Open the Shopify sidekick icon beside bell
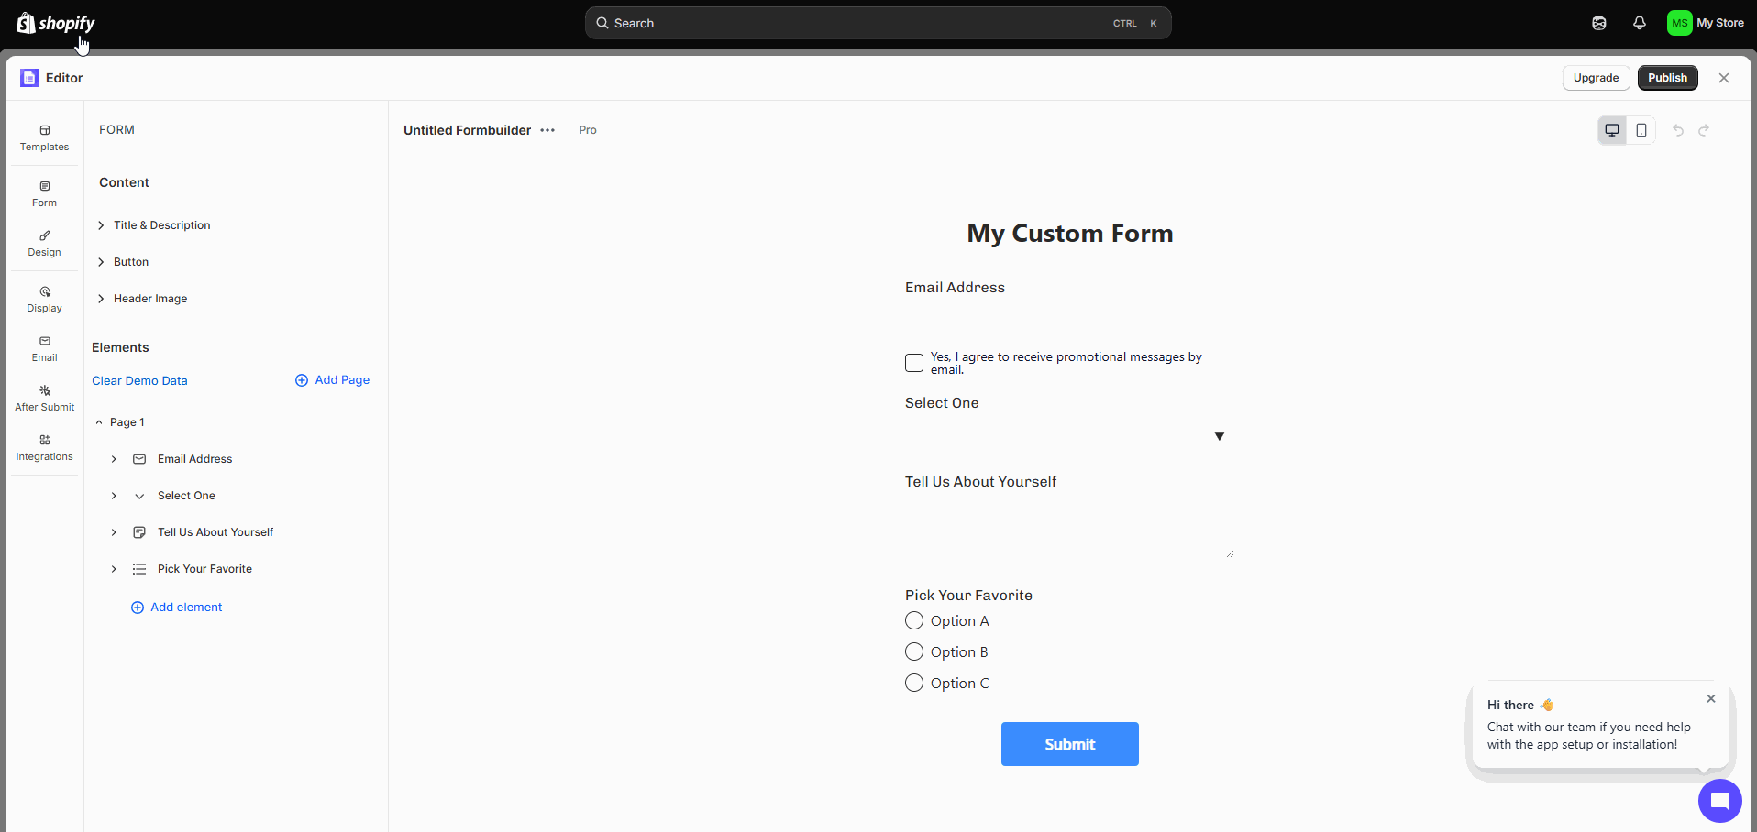The height and width of the screenshot is (832, 1757). [1599, 23]
